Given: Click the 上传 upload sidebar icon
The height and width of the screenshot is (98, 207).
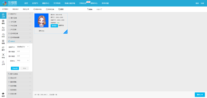Looking at the screenshot, I should coord(3,63).
